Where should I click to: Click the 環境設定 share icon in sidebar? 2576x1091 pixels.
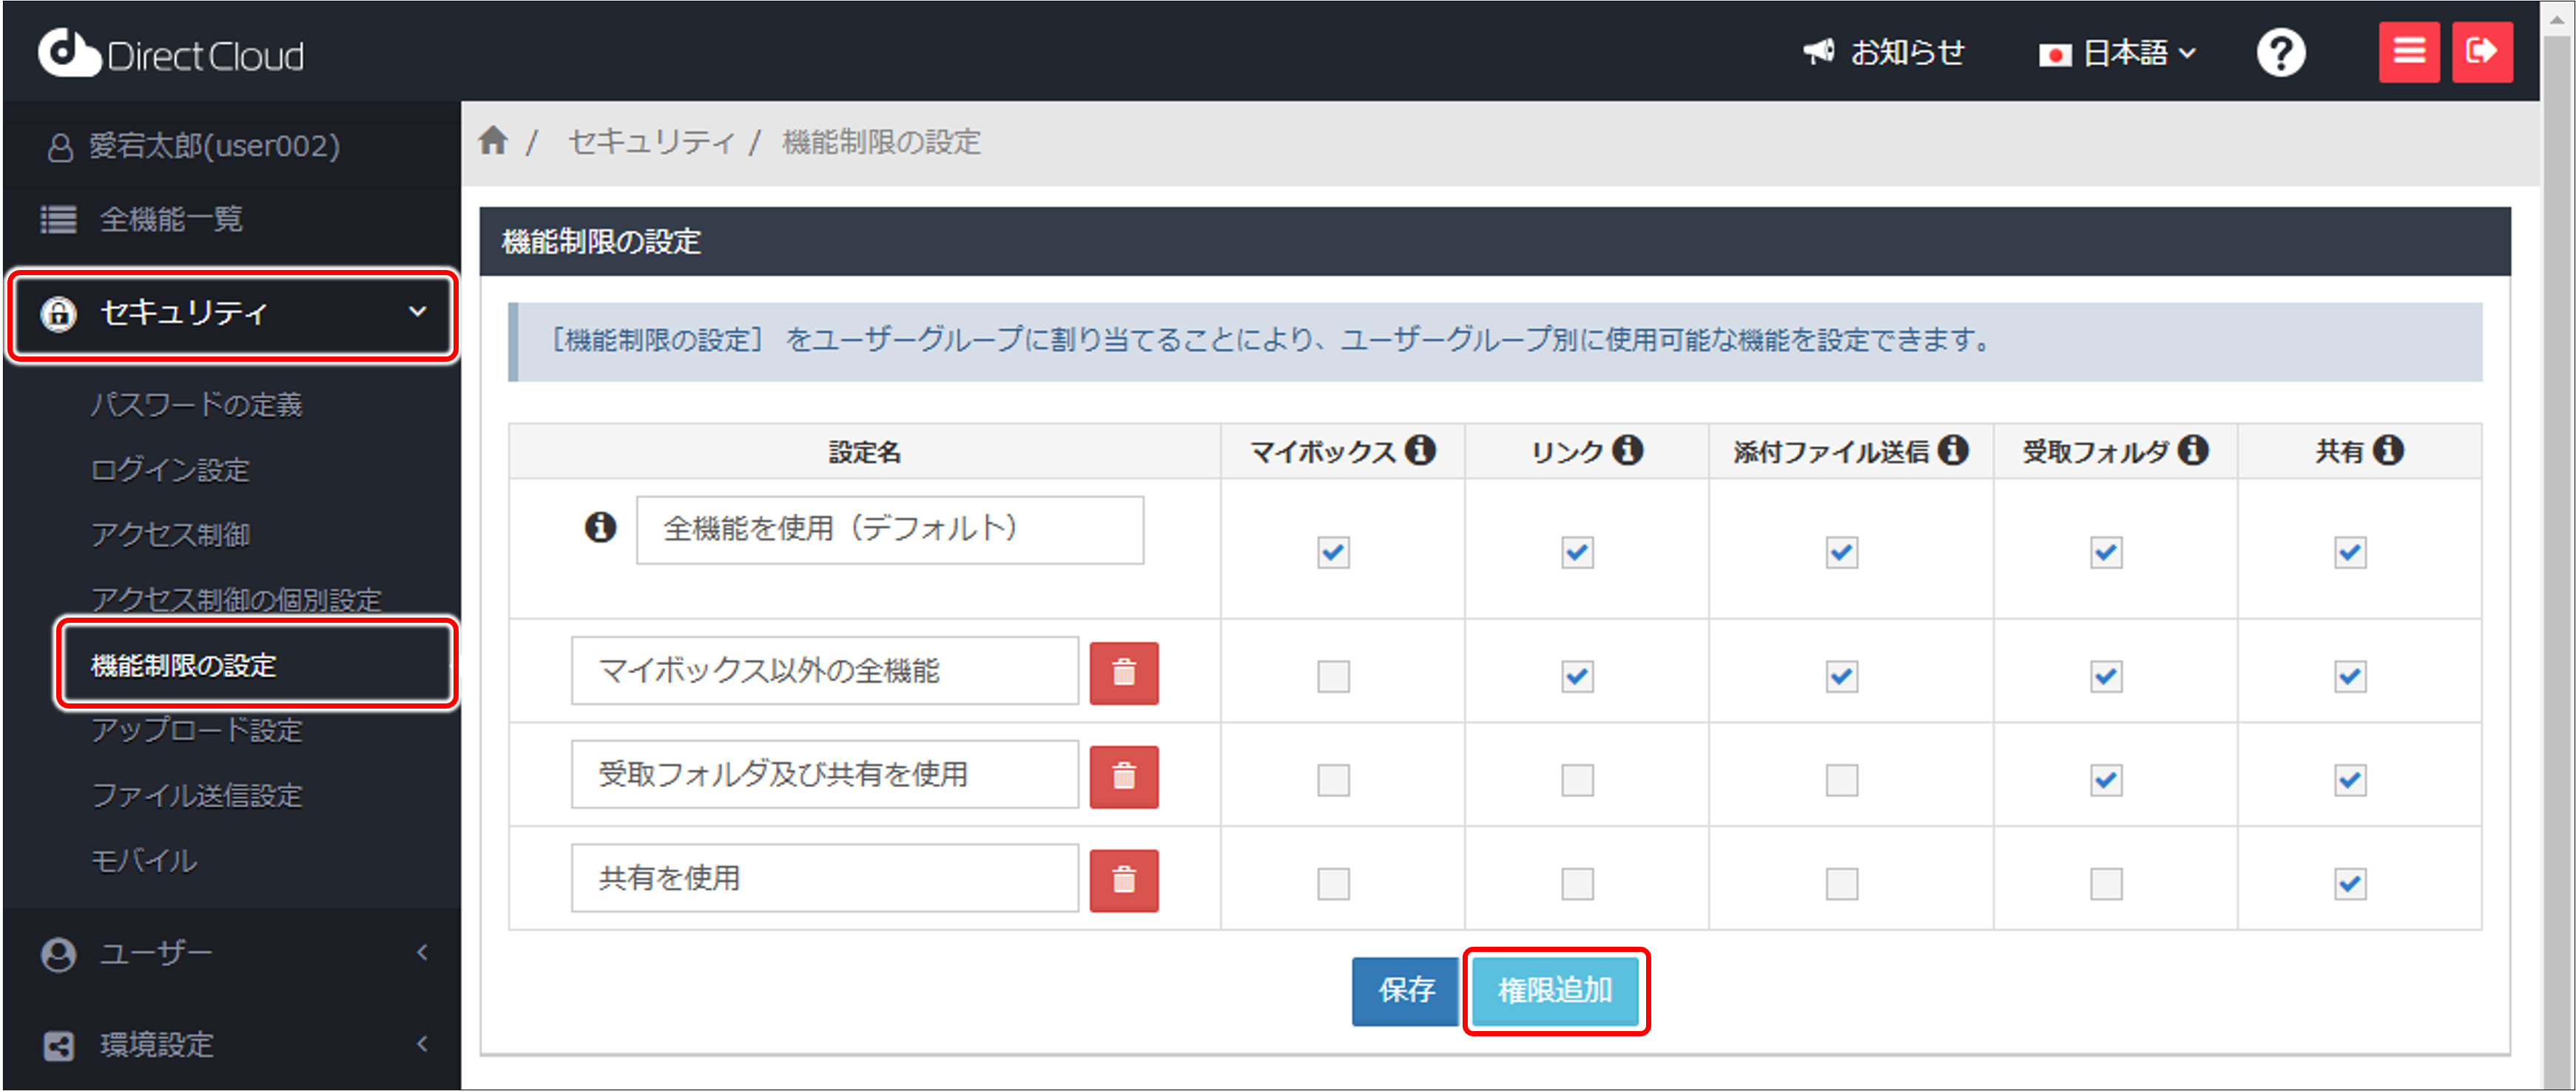pos(58,1046)
